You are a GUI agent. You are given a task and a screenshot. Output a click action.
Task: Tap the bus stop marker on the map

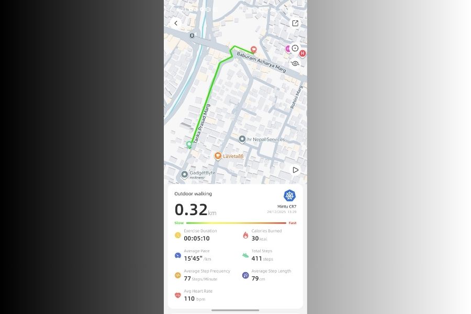[x=192, y=36]
